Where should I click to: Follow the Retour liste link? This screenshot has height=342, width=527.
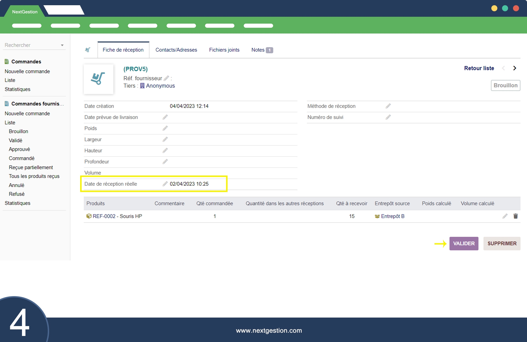coord(479,68)
